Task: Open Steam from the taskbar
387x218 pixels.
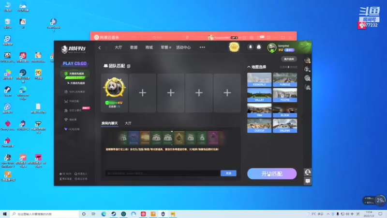Action: coord(114,214)
